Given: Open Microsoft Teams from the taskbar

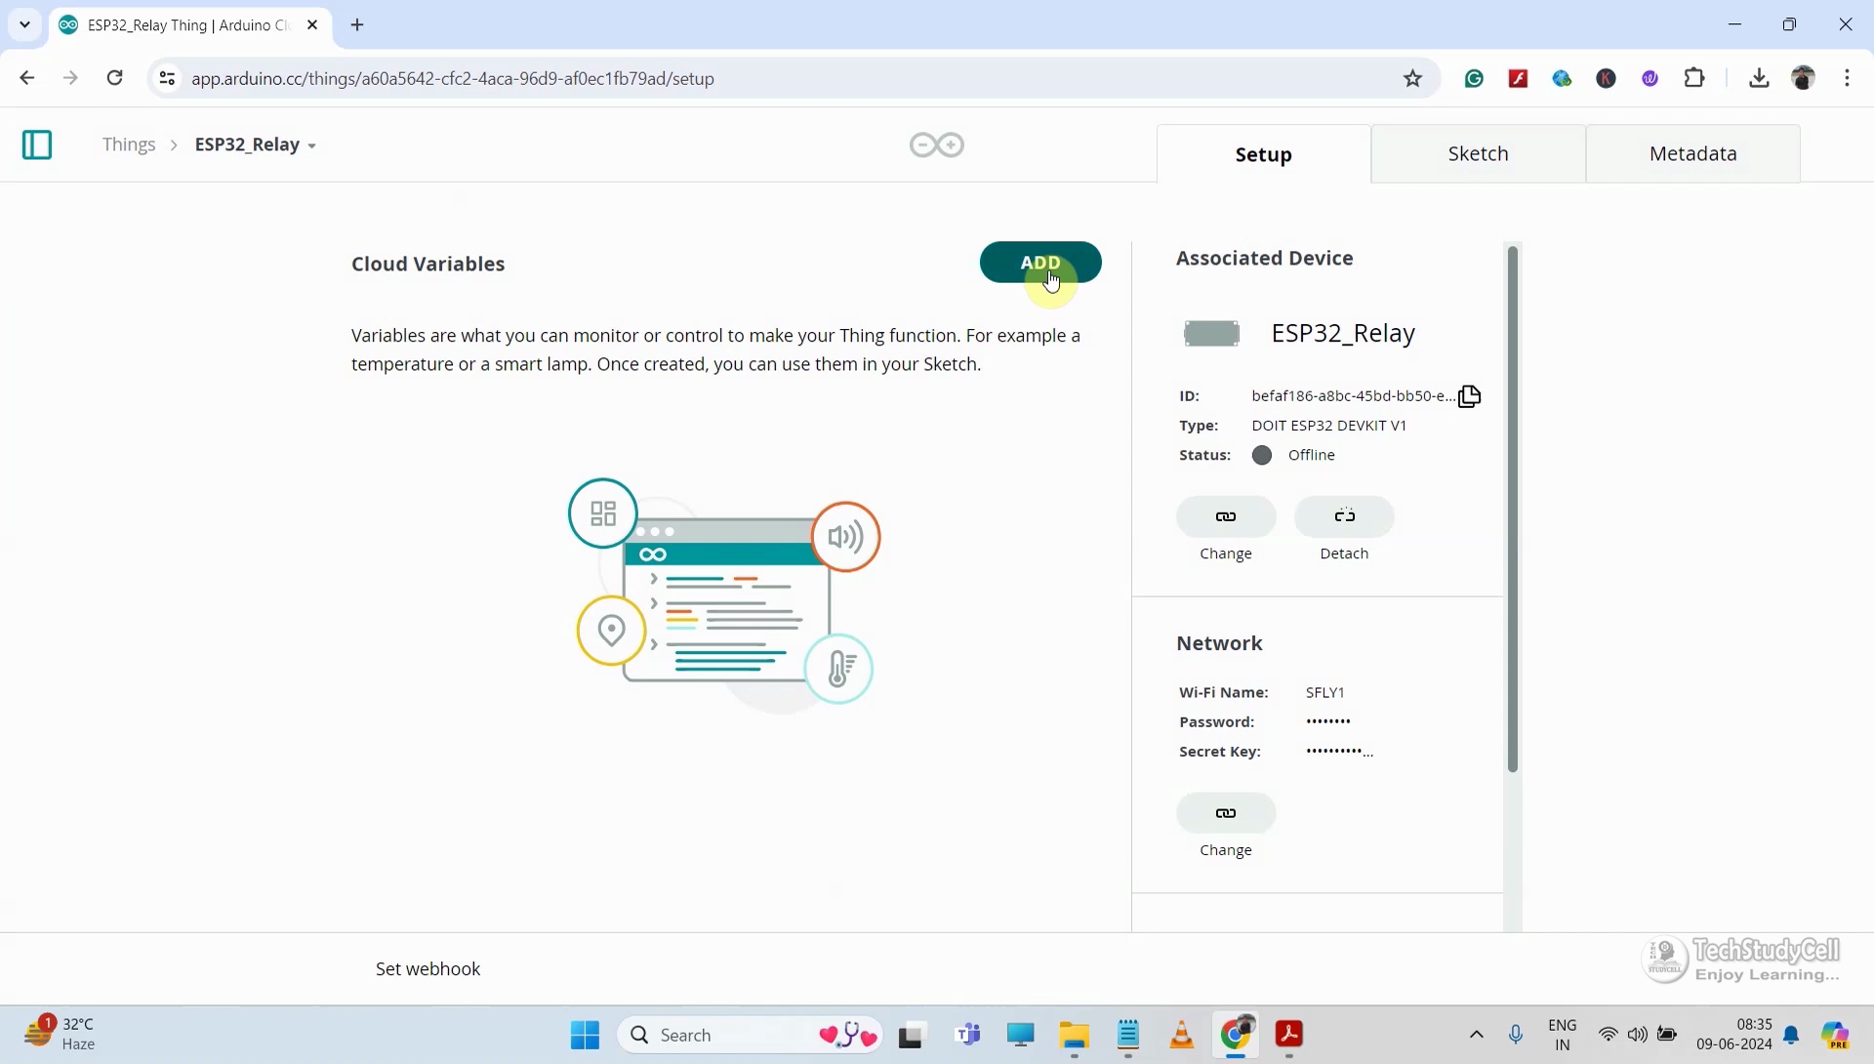Looking at the screenshot, I should 968,1035.
